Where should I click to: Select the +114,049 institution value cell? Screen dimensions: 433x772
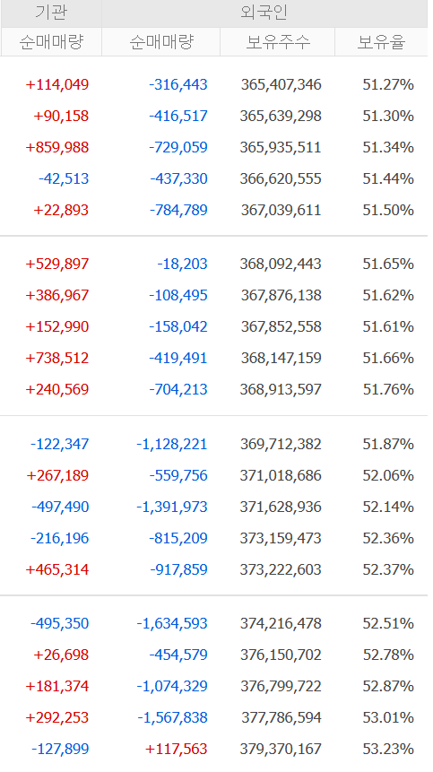[57, 84]
